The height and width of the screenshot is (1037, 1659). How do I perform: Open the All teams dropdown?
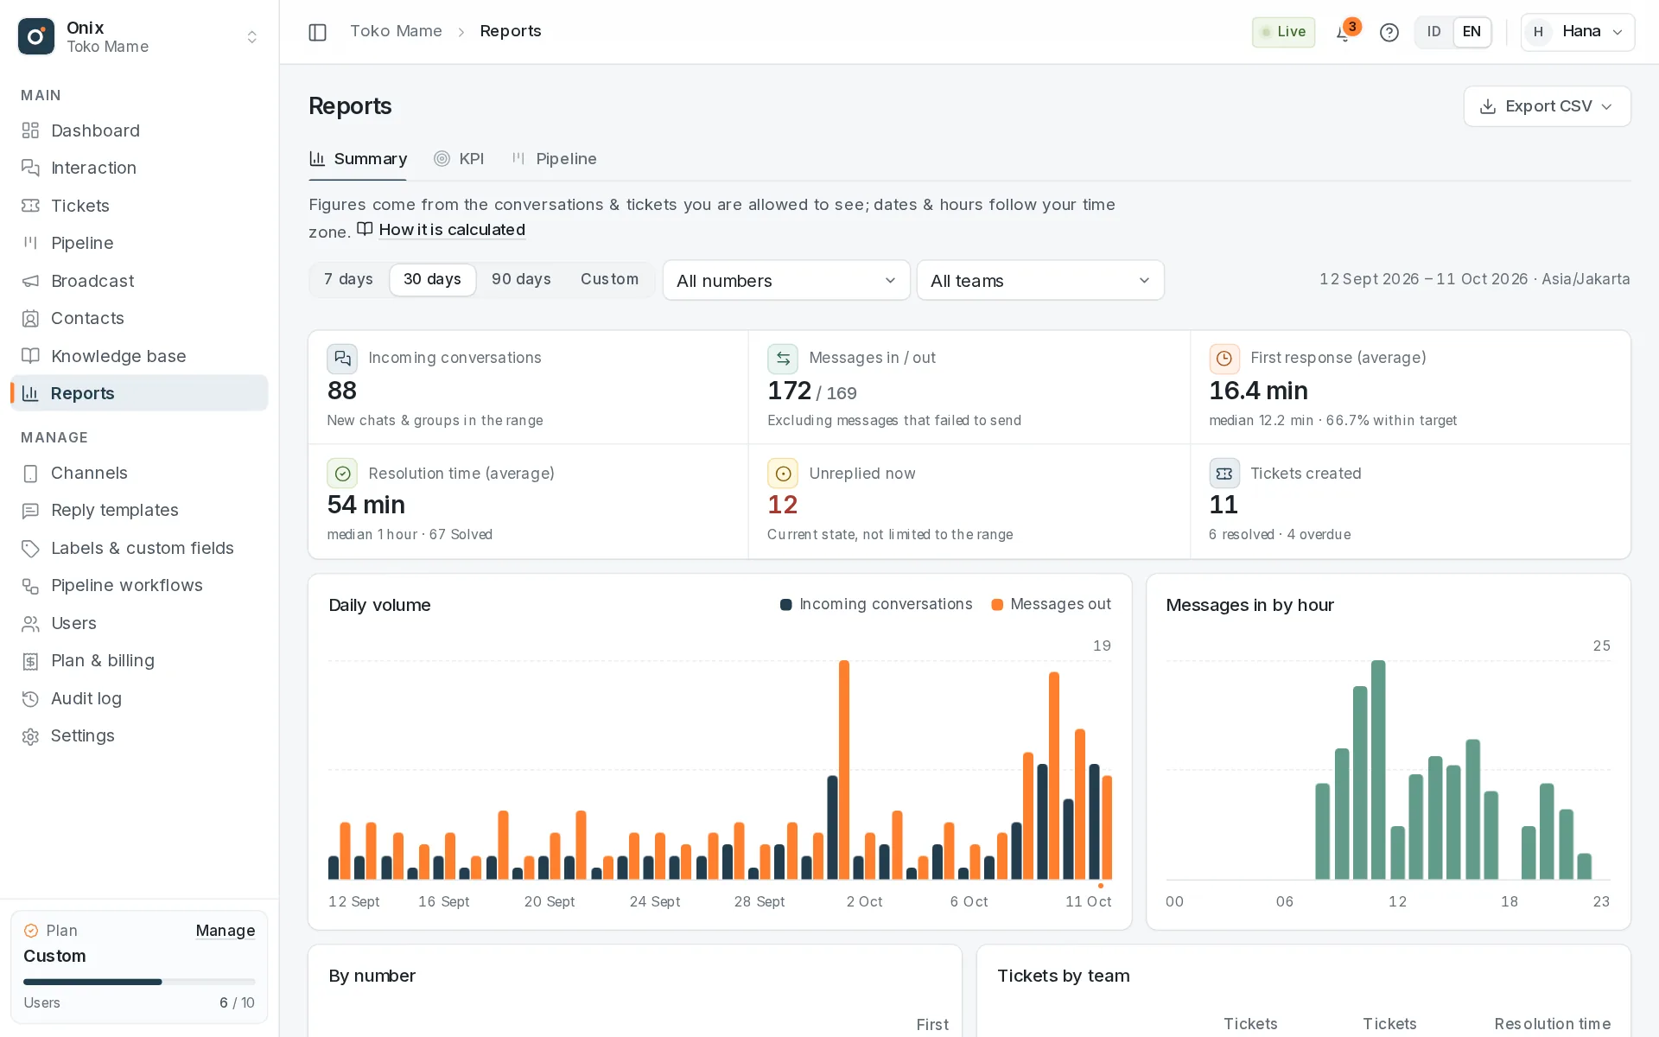point(1040,281)
